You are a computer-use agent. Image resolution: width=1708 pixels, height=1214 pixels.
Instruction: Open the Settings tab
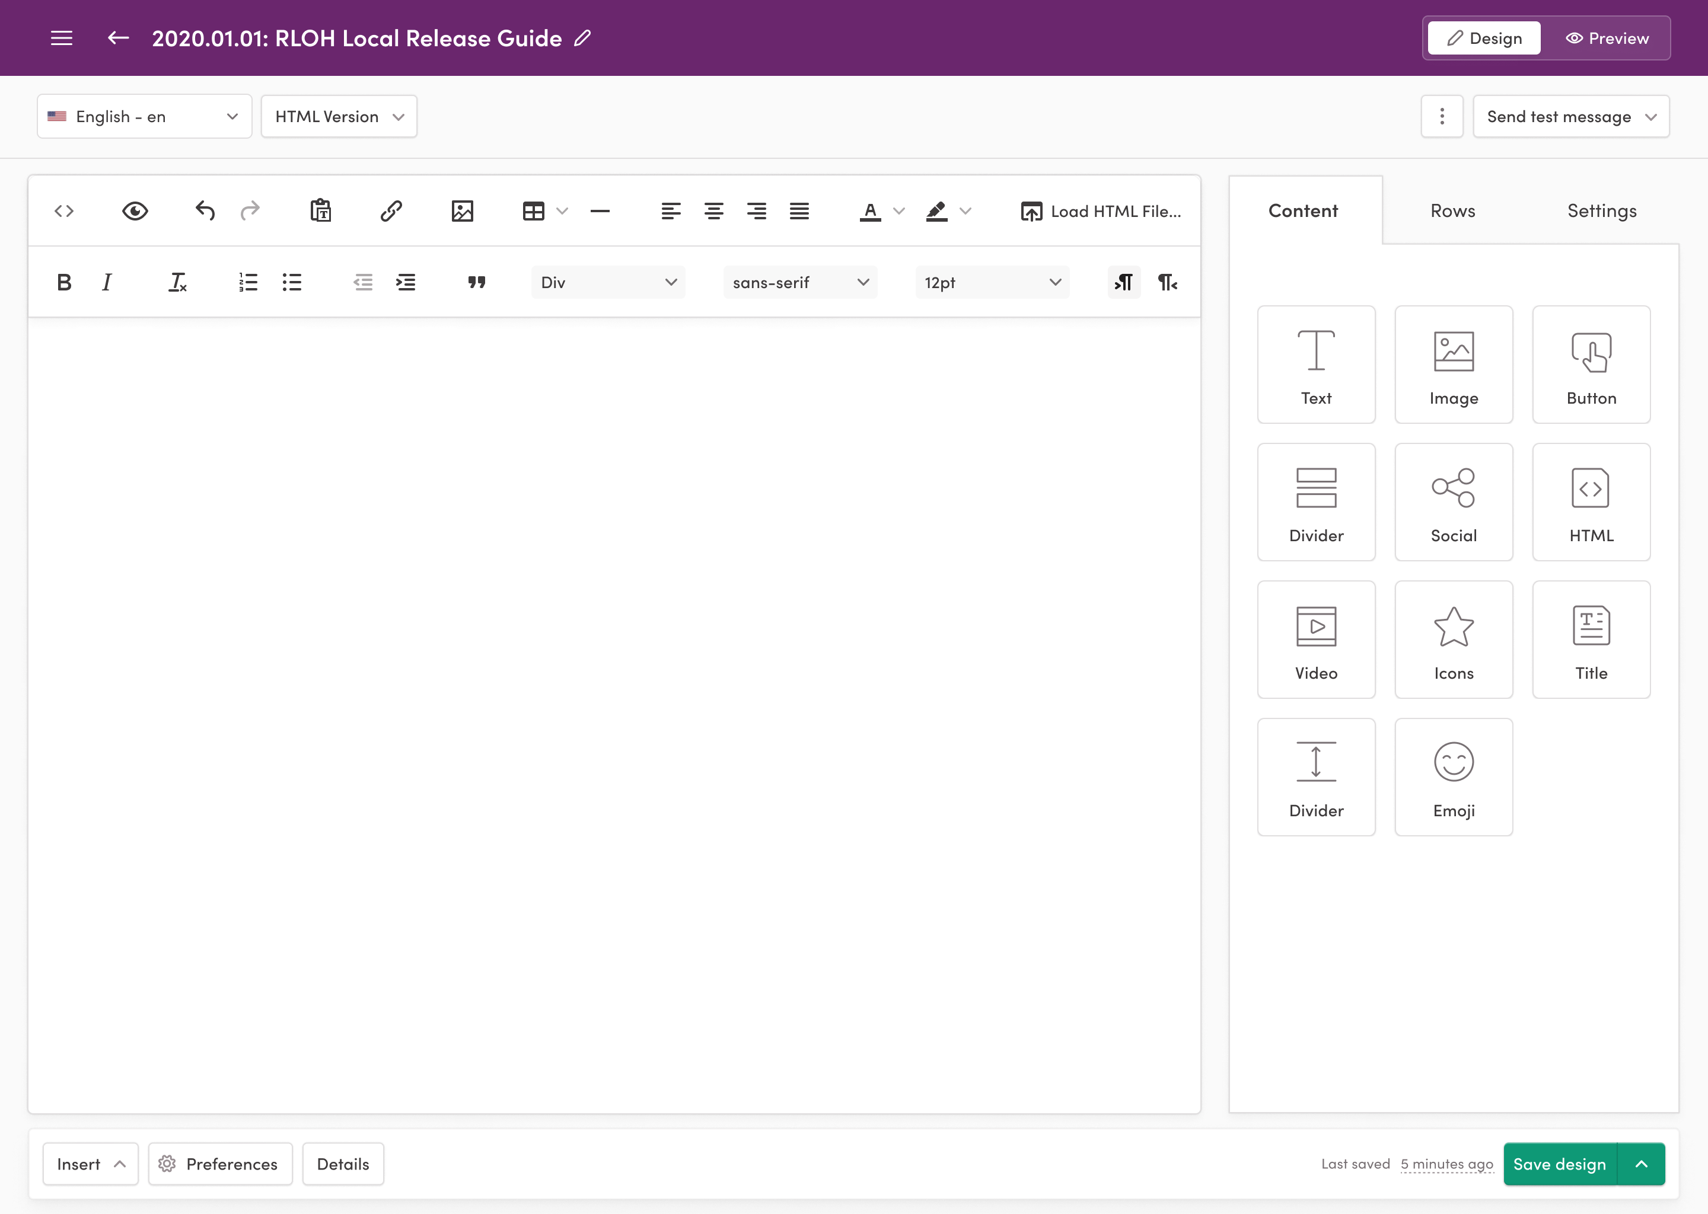pos(1602,210)
